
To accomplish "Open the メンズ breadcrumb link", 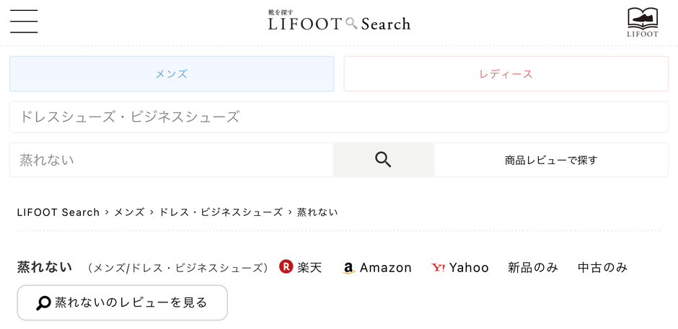I will tap(129, 212).
